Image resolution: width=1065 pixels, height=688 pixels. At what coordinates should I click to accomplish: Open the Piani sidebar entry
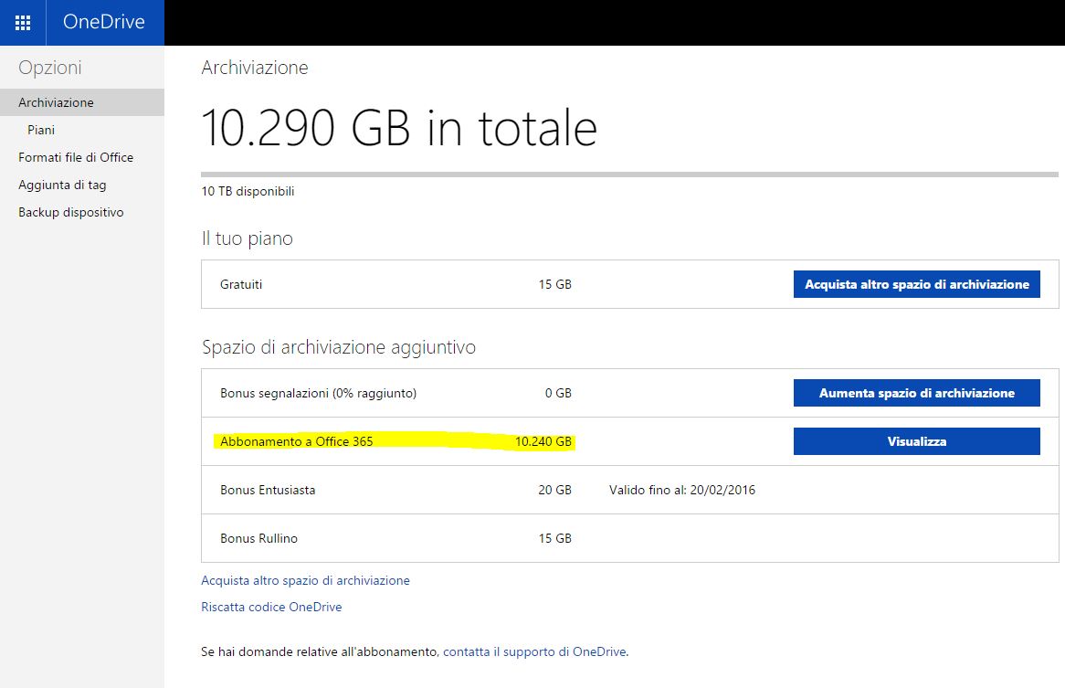pos(41,130)
